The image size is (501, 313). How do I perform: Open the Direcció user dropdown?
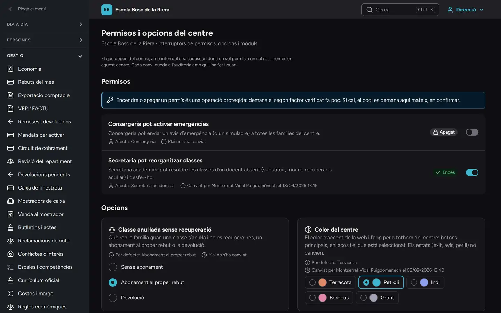(x=466, y=10)
